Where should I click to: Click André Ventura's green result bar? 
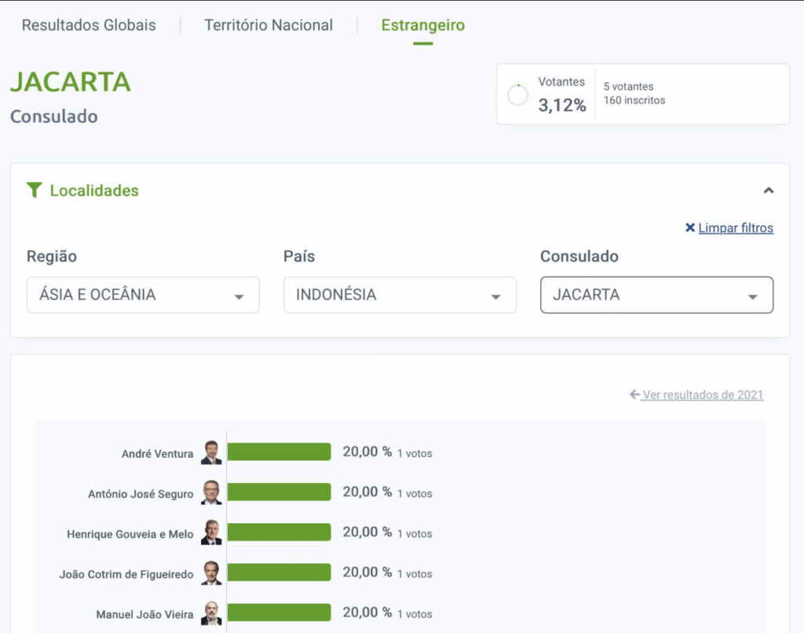[279, 452]
